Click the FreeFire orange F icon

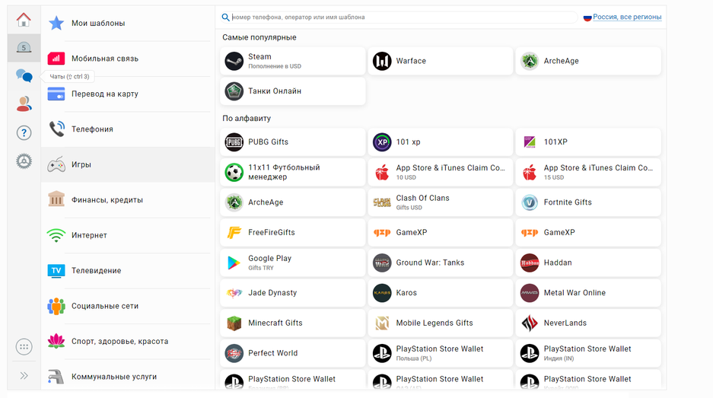click(234, 232)
